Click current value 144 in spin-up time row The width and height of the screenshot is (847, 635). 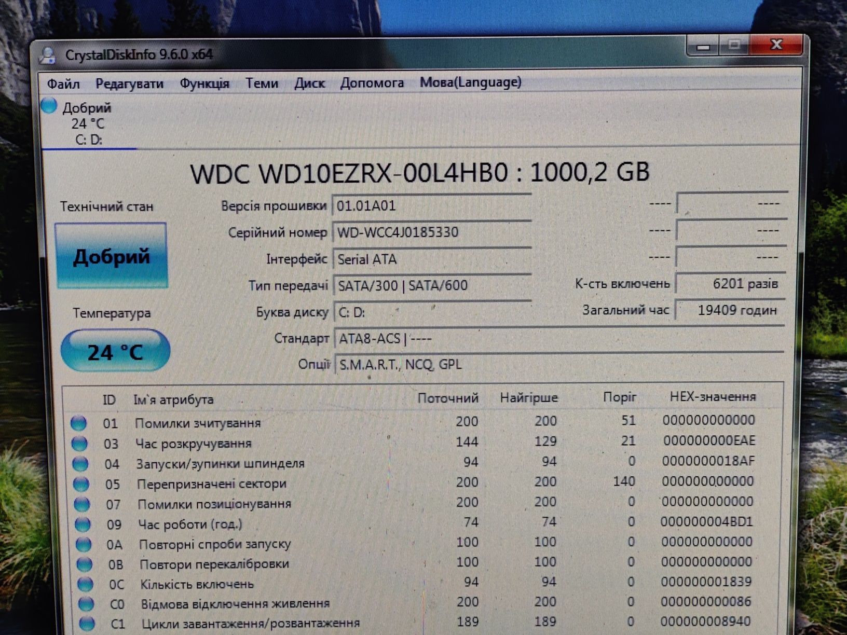pos(467,442)
